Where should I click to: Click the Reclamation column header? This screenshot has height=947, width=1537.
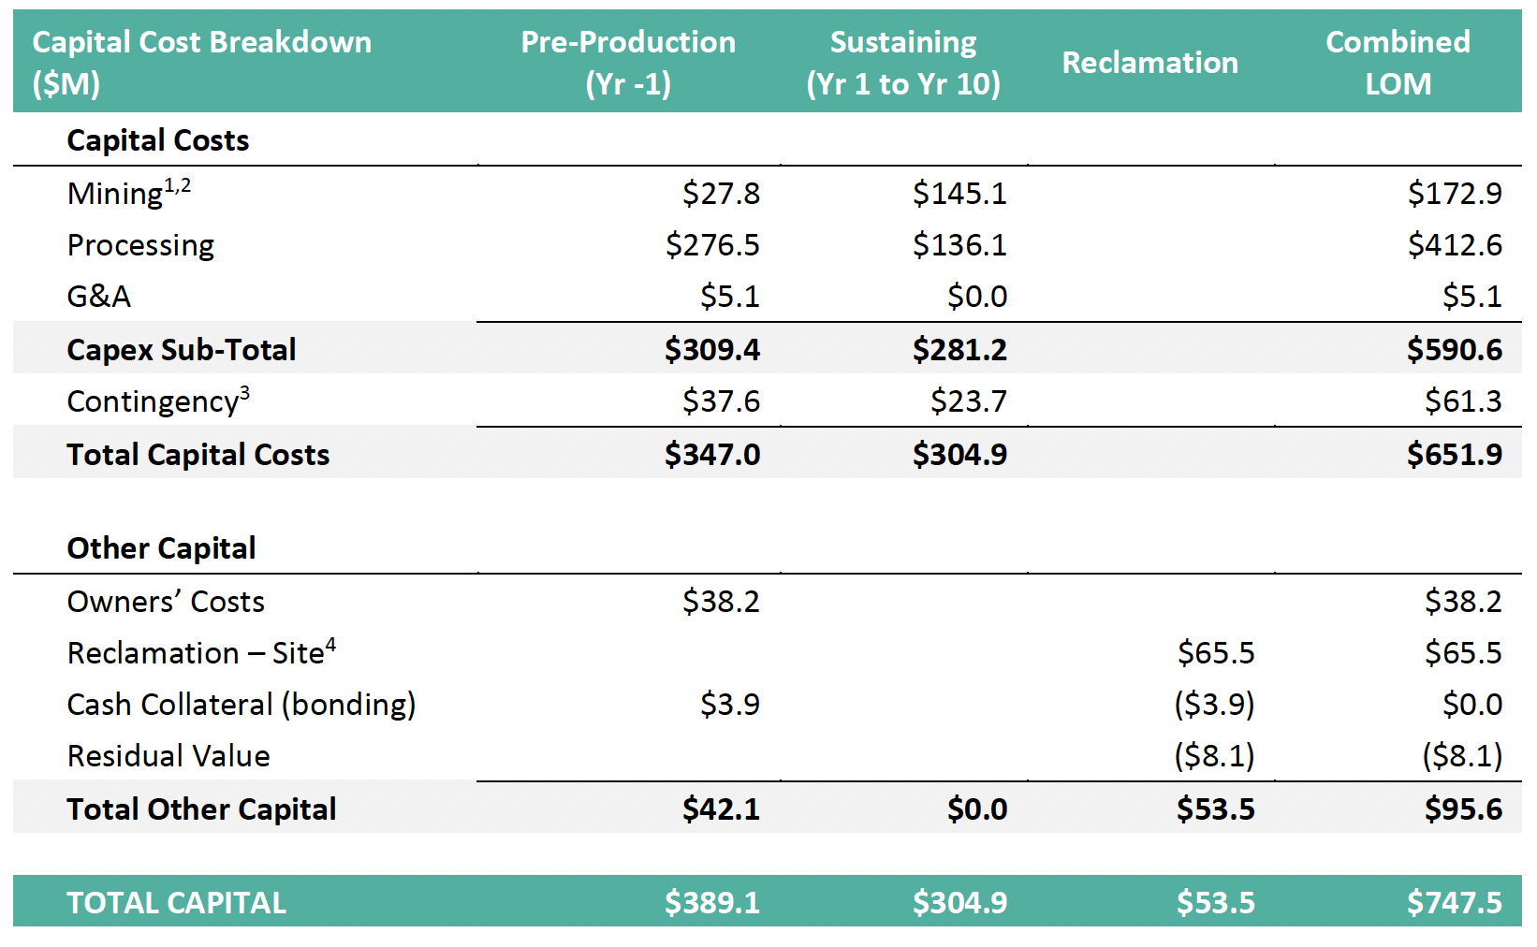point(1149,63)
